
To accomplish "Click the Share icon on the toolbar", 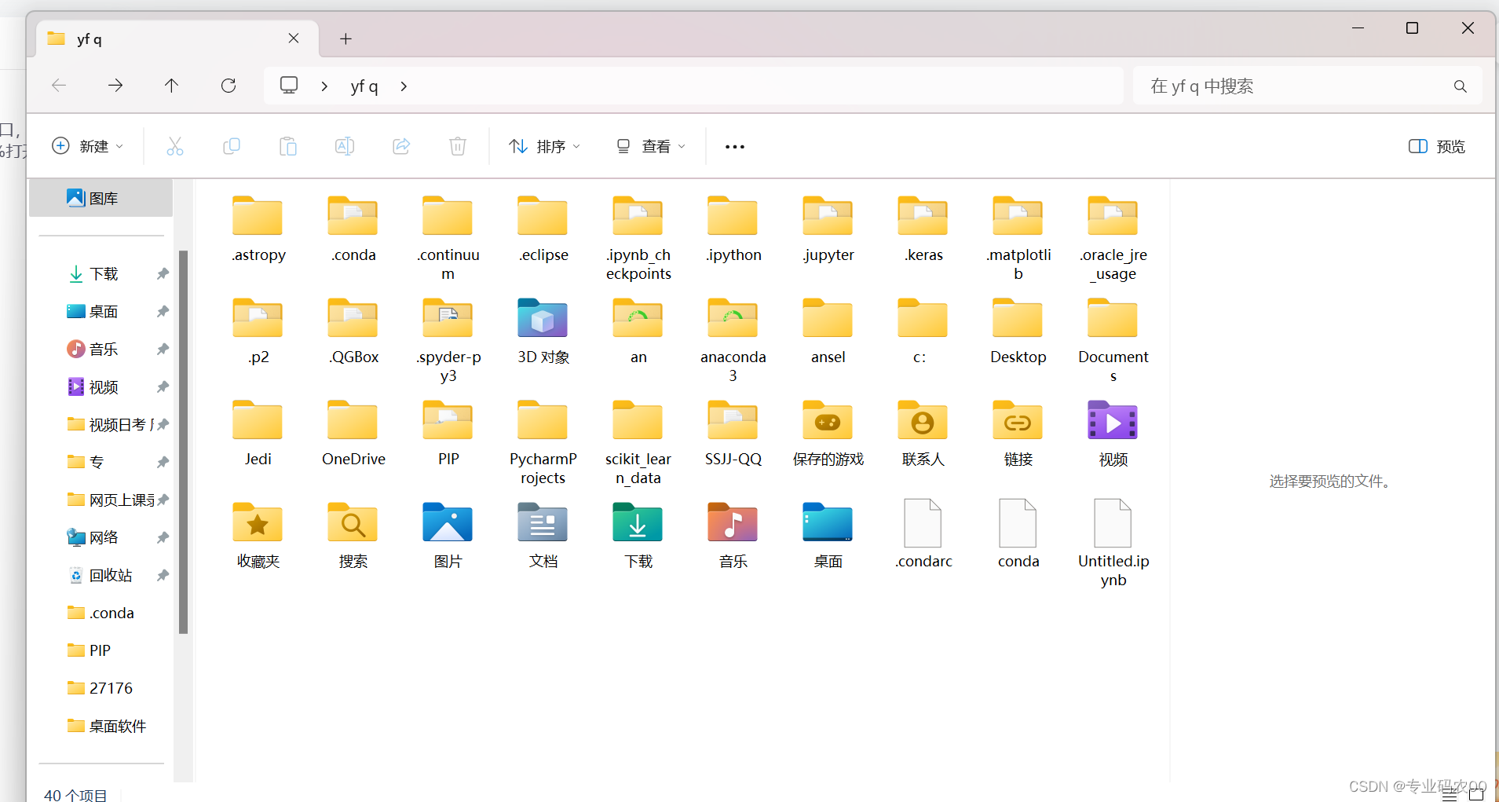I will pyautogui.click(x=400, y=146).
